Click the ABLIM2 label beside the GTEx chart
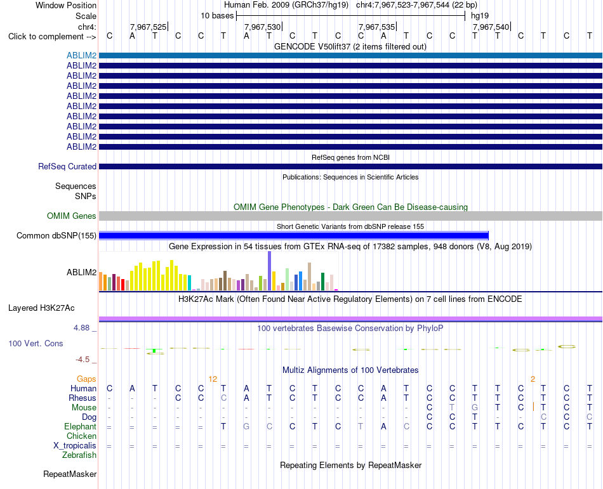This screenshot has width=603, height=489. click(x=81, y=272)
